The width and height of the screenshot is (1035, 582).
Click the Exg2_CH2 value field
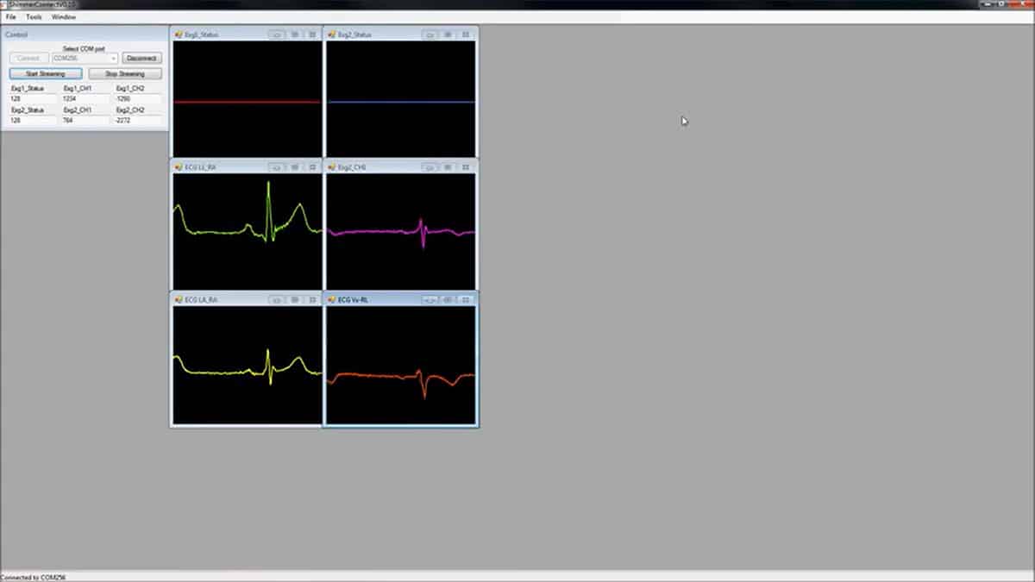(137, 122)
